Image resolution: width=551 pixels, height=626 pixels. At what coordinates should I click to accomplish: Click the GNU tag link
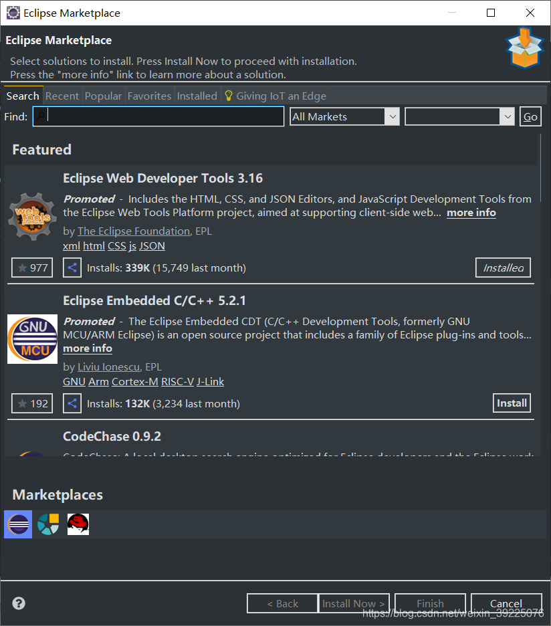(74, 382)
